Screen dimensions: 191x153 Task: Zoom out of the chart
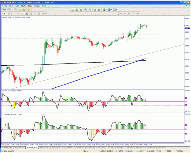pos(90,9)
